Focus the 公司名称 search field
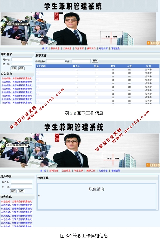160x241 pixels. pyautogui.click(x=56, y=61)
